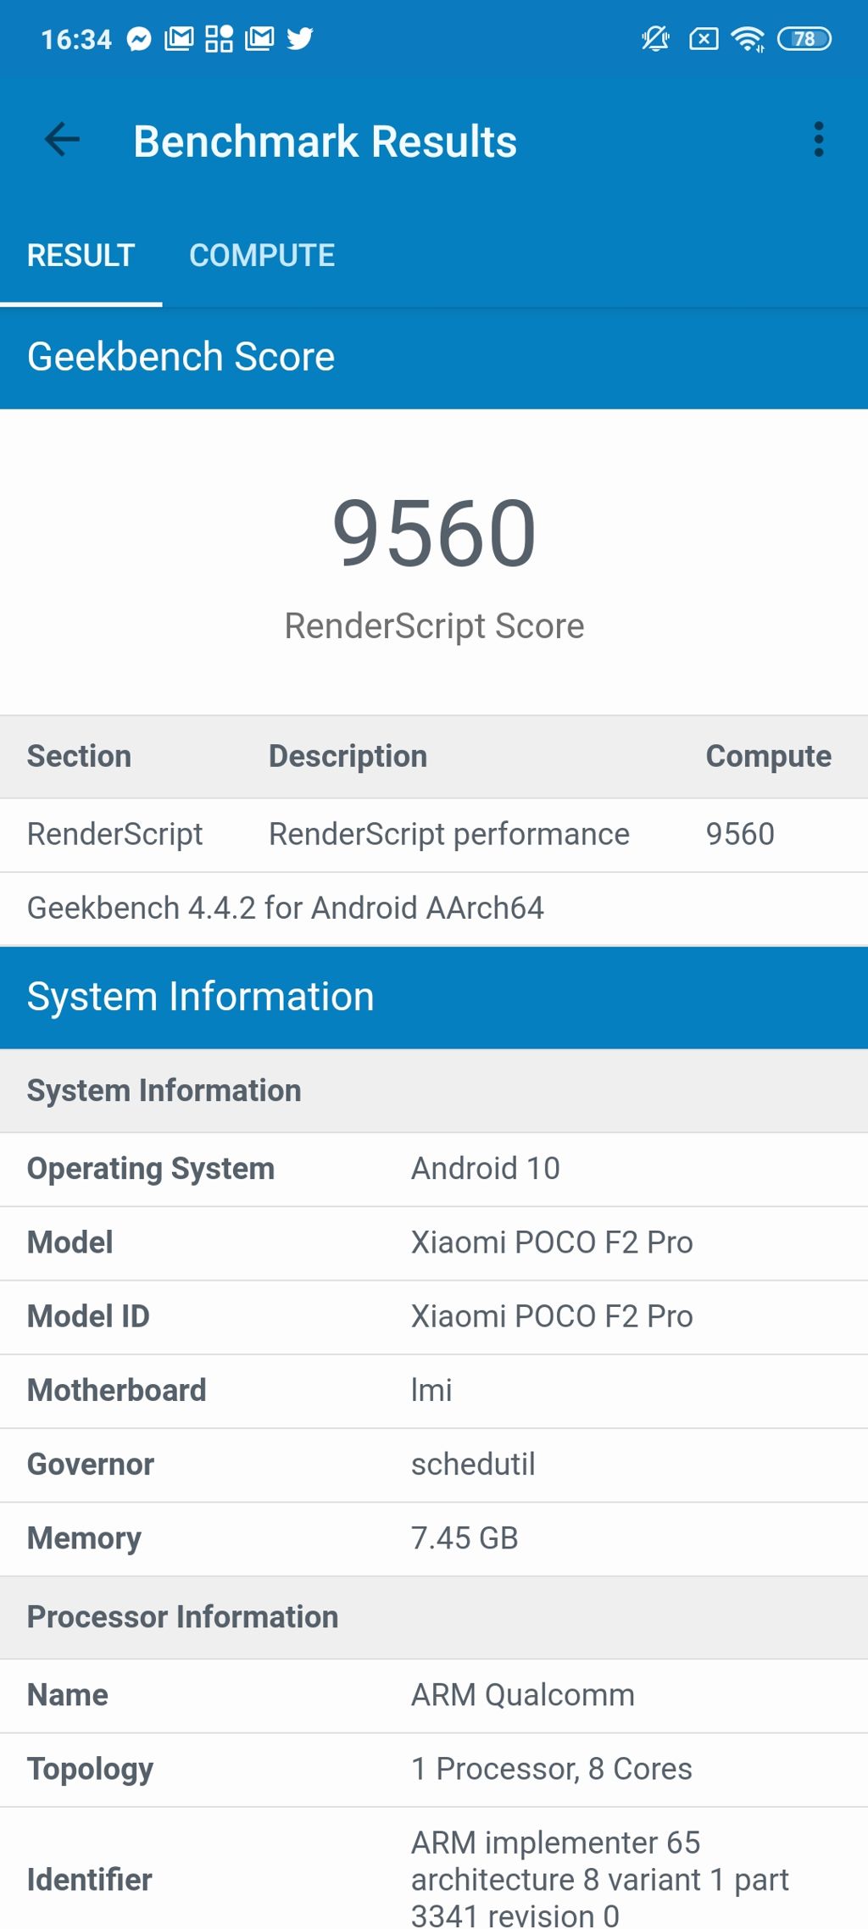Image resolution: width=868 pixels, height=1929 pixels.
Task: Tap the Memory 7.45 GB row
Action: pos(434,1538)
